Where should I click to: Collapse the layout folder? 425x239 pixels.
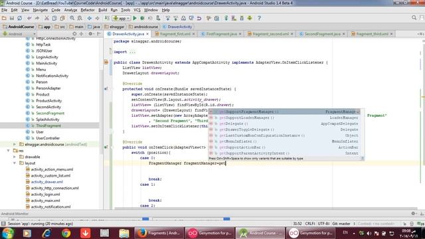[15, 163]
